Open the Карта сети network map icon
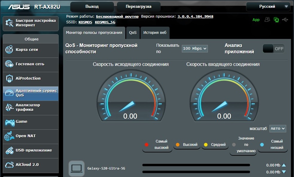This screenshot has height=177, width=294. point(9,49)
